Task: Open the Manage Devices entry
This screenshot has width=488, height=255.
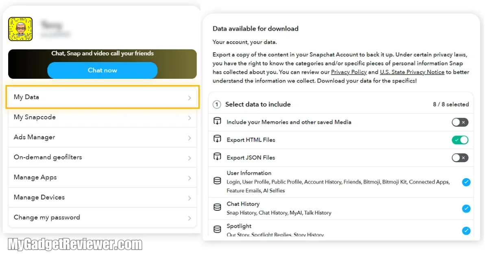Action: (x=102, y=198)
